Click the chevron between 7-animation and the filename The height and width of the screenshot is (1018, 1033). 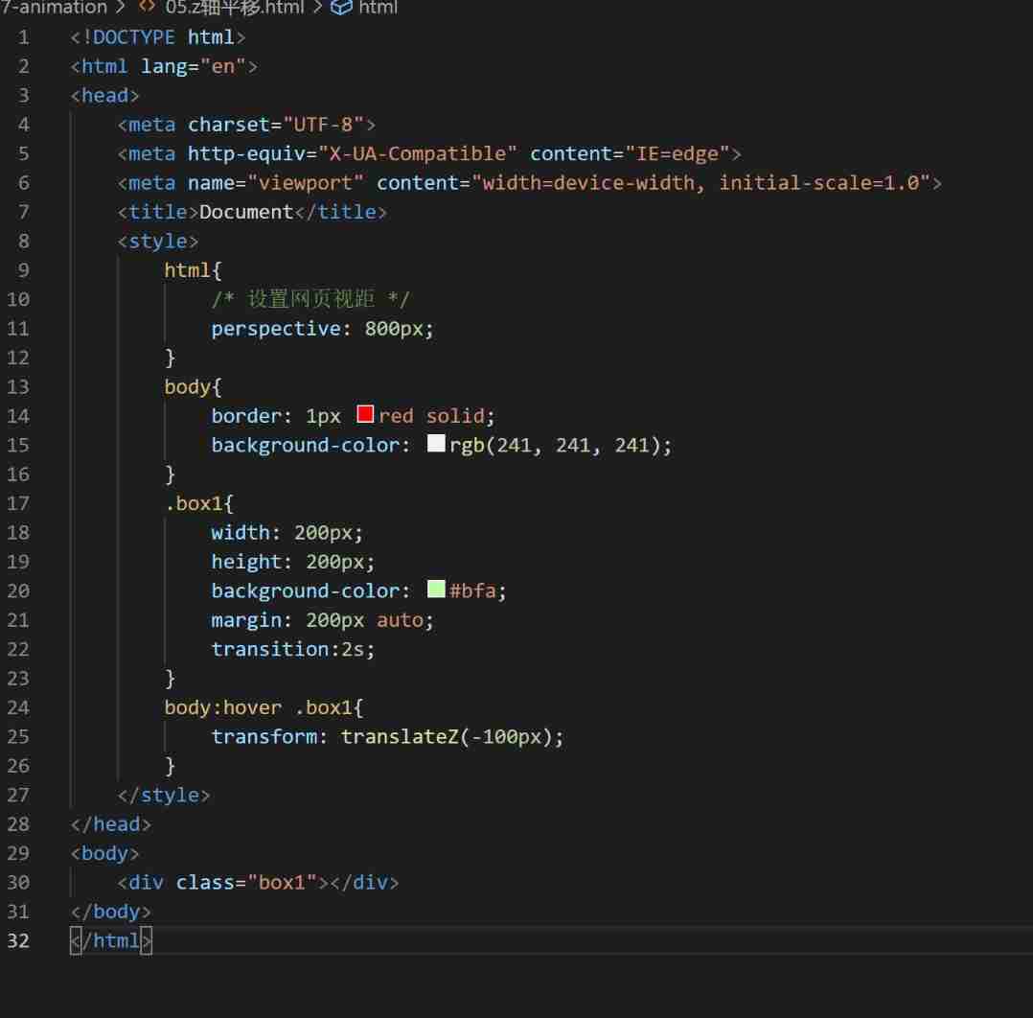120,8
